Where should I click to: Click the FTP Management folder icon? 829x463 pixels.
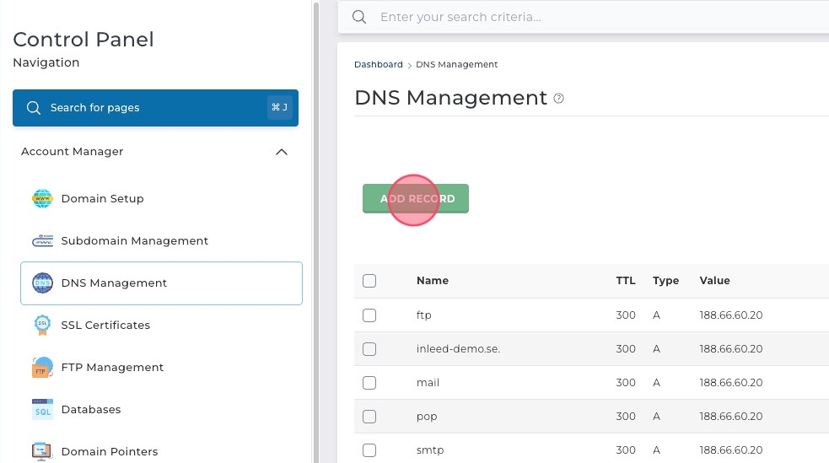point(42,368)
